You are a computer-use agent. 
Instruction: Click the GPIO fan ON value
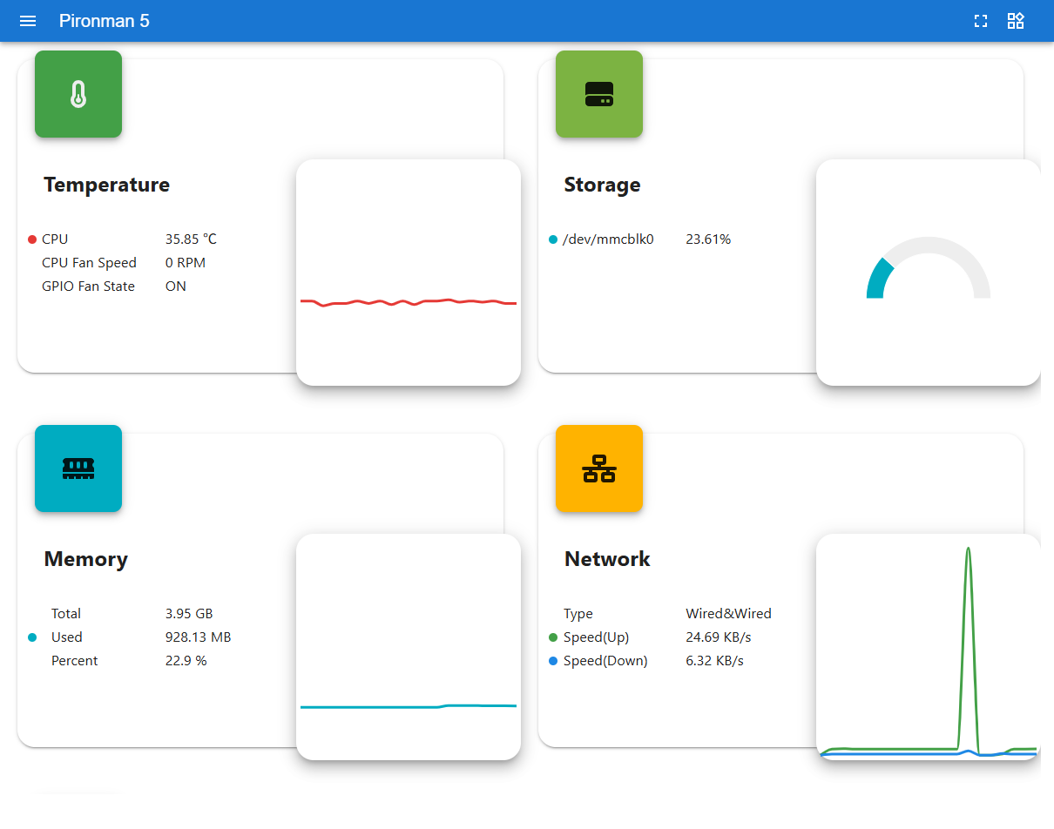[176, 286]
